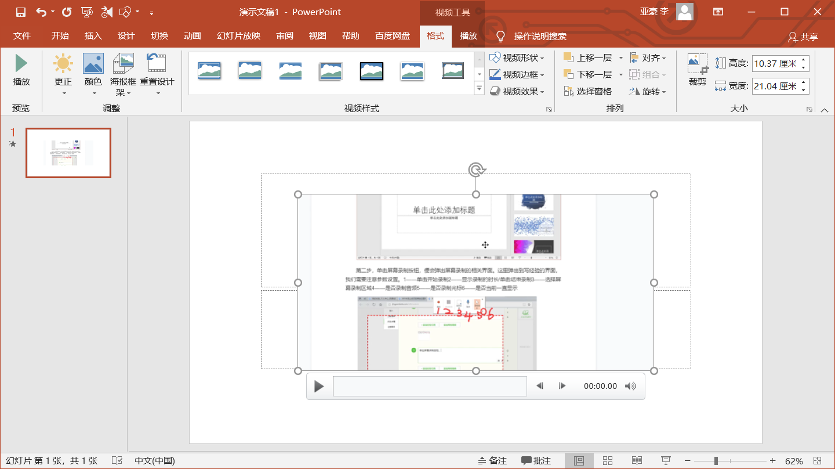Switch to slide sorter view
Viewport: 835px width, 469px height.
(x=608, y=461)
